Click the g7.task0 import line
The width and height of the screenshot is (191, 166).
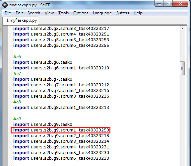tap(43, 79)
